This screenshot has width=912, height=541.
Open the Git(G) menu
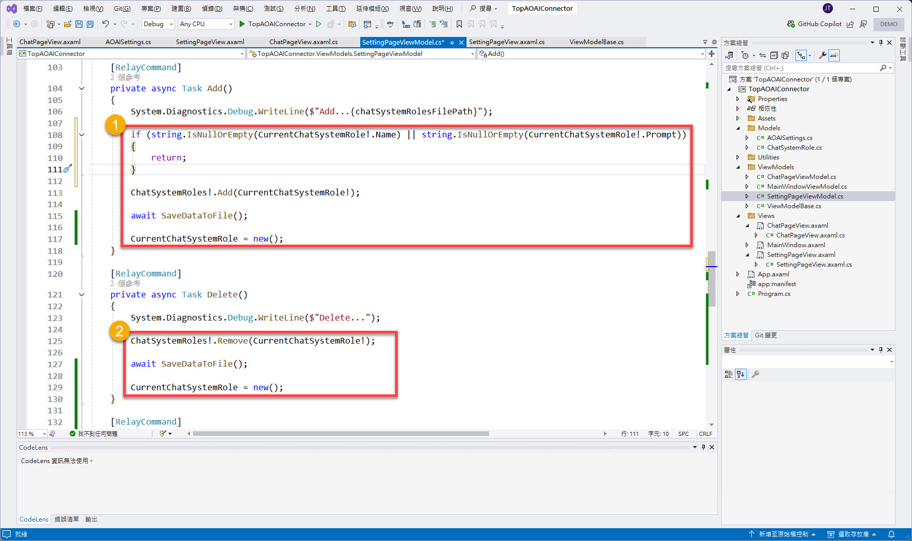click(x=122, y=8)
